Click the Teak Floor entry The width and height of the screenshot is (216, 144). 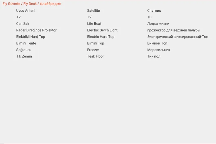[x=95, y=56]
